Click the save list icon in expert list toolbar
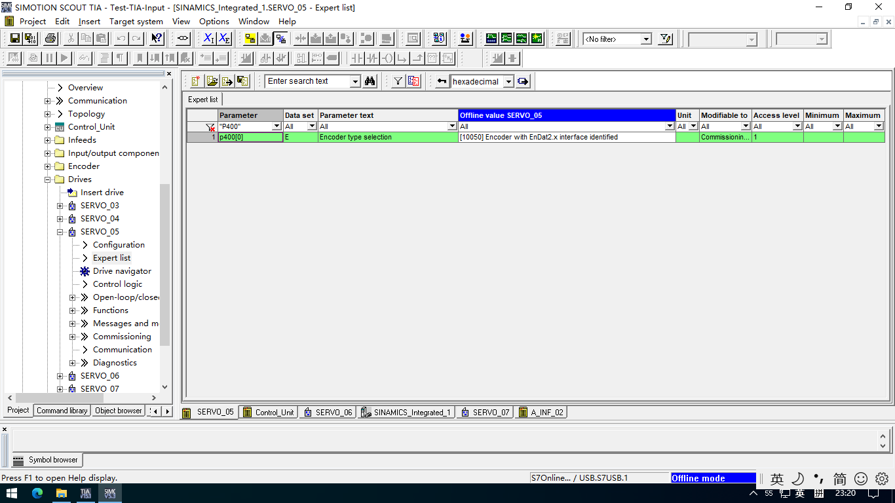Image resolution: width=895 pixels, height=503 pixels. click(x=243, y=81)
